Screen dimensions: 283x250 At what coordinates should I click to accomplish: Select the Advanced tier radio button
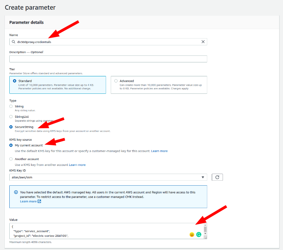pos(116,81)
